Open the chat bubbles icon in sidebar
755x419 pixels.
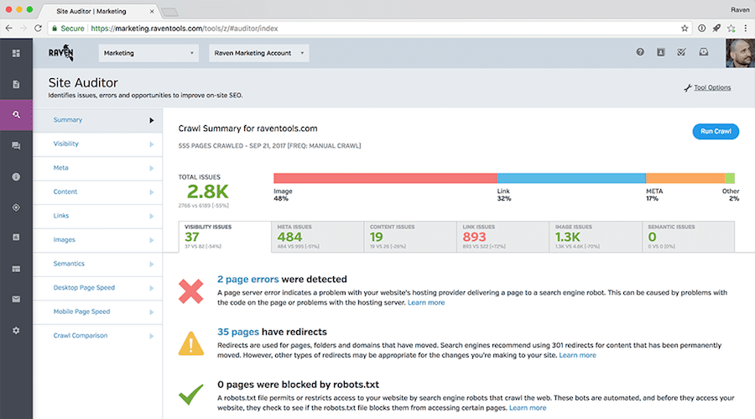(16, 145)
